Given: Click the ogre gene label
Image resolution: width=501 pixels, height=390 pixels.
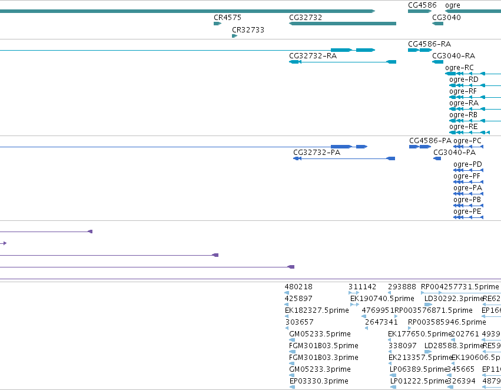Looking at the screenshot, I should (453, 5).
